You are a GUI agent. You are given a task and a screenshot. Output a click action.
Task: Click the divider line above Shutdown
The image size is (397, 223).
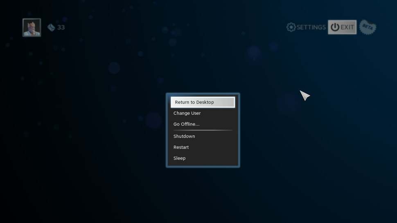(203, 130)
